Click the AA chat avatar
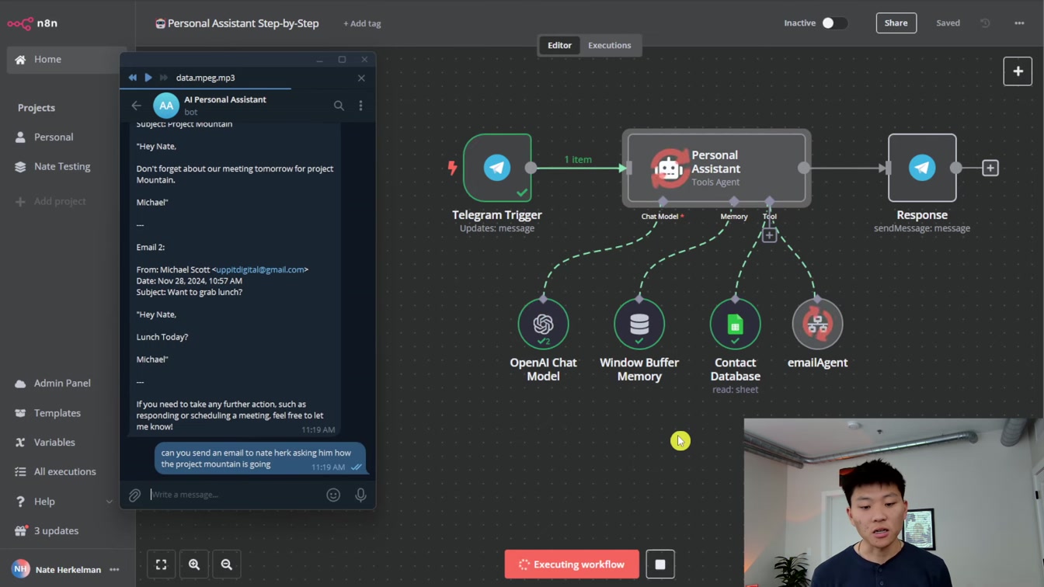 pyautogui.click(x=166, y=106)
